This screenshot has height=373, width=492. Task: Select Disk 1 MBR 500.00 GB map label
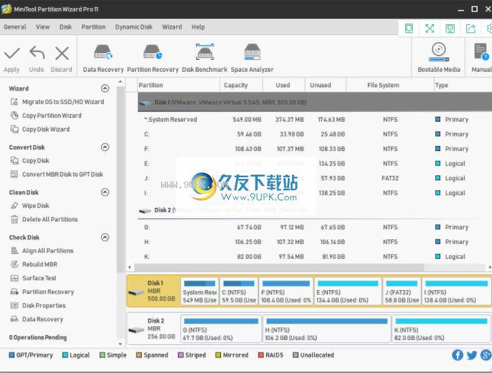[154, 291]
